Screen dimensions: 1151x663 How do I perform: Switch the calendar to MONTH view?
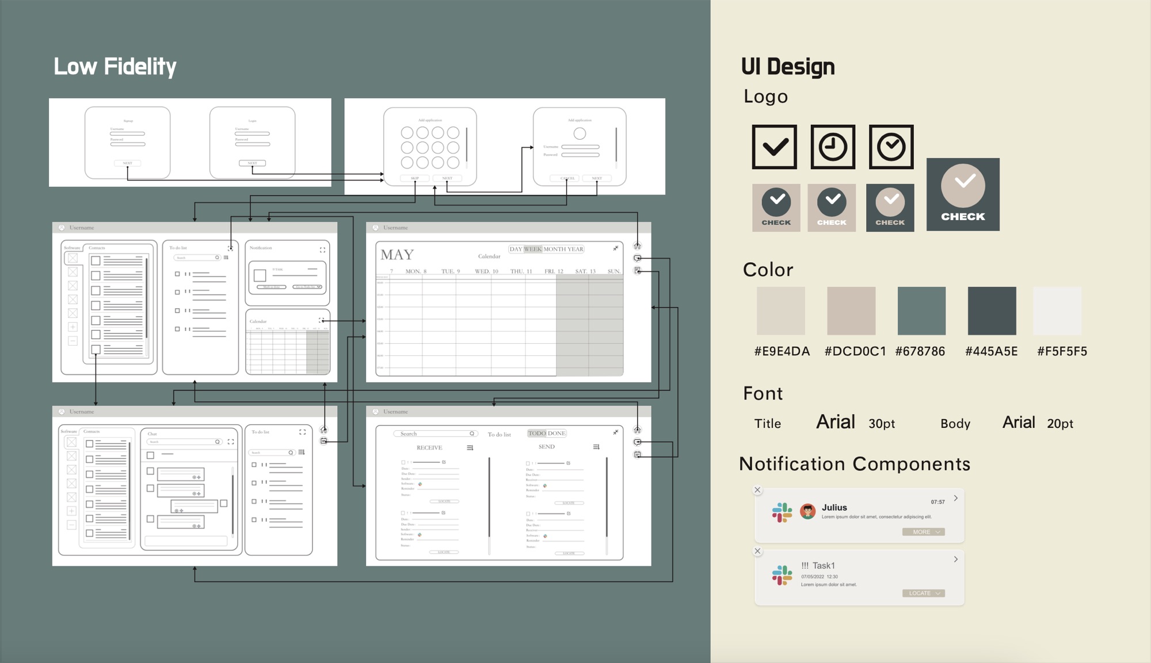tap(554, 249)
